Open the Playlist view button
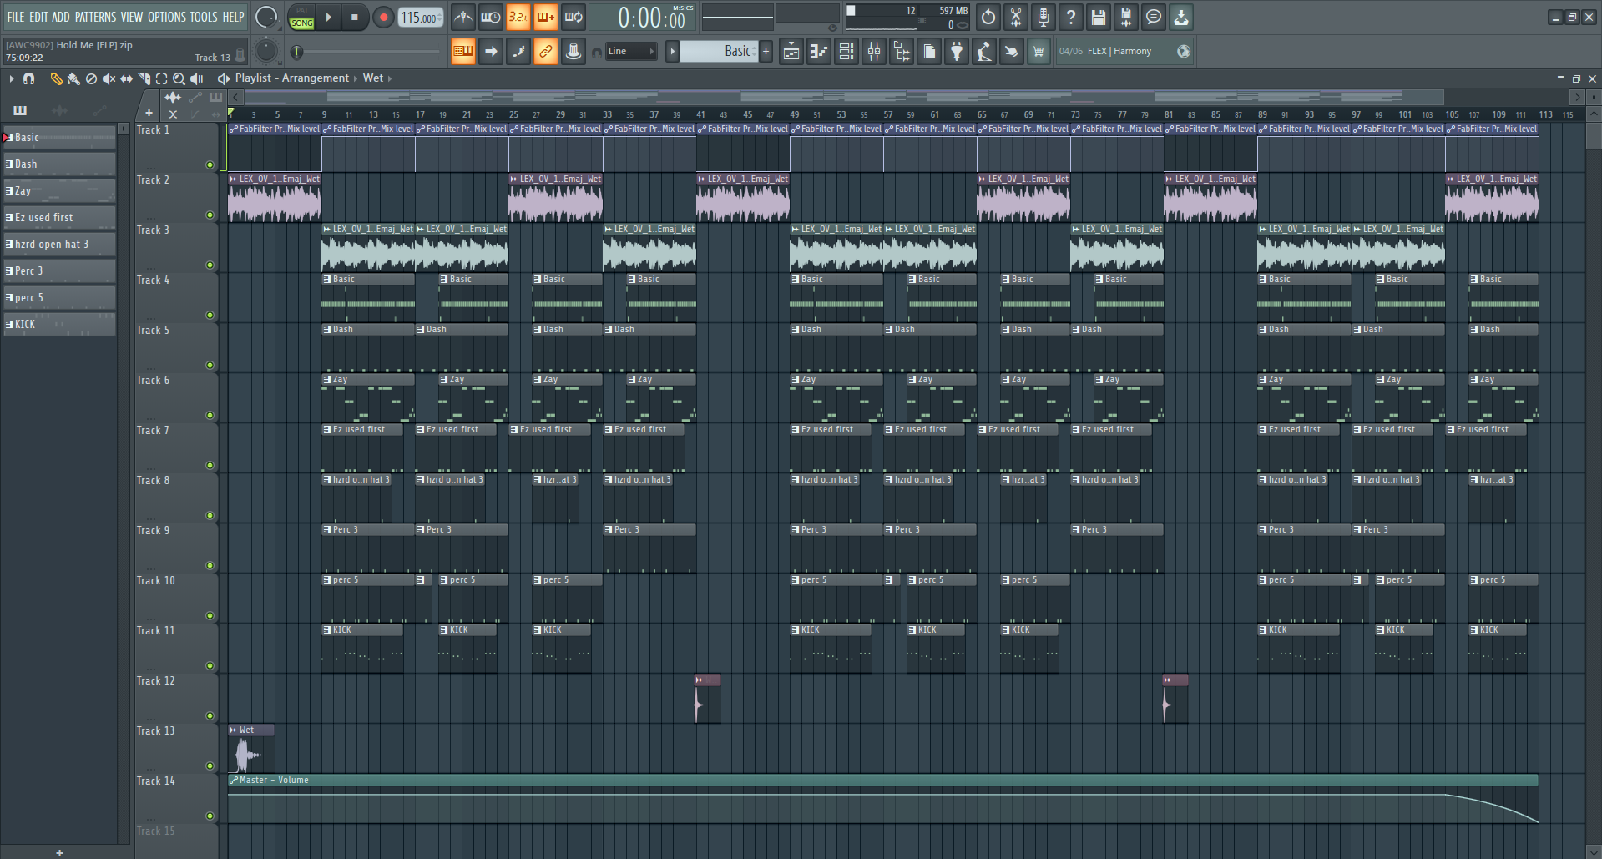Image resolution: width=1602 pixels, height=859 pixels. click(791, 52)
